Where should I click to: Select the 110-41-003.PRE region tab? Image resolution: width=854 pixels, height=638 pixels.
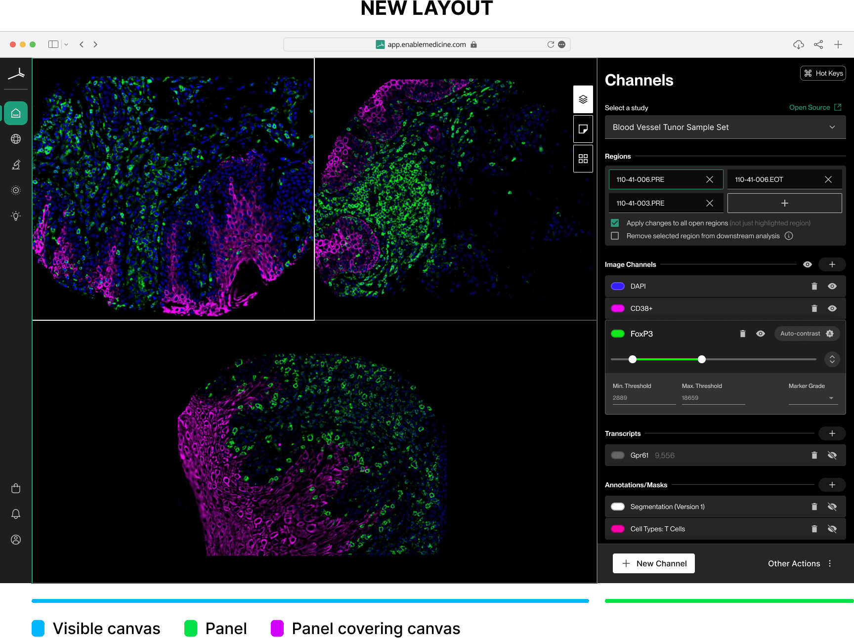point(666,203)
